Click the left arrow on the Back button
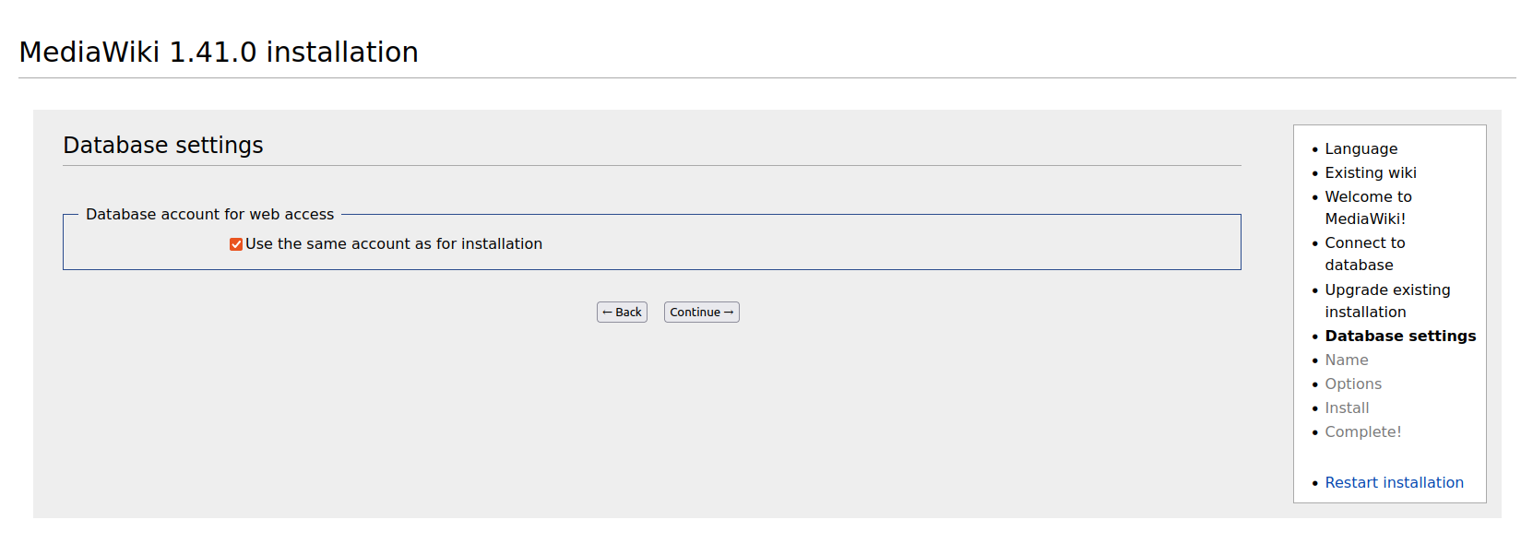Screen dimensions: 1521x555 tap(607, 313)
